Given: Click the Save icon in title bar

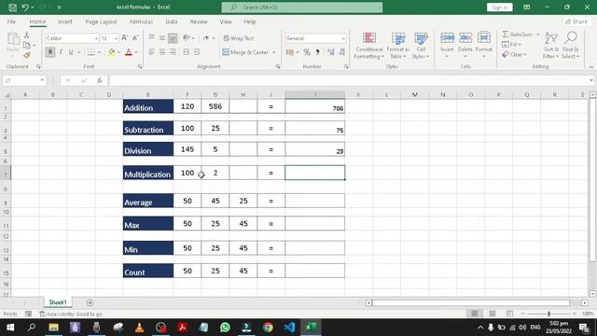Looking at the screenshot, I should [x=12, y=7].
